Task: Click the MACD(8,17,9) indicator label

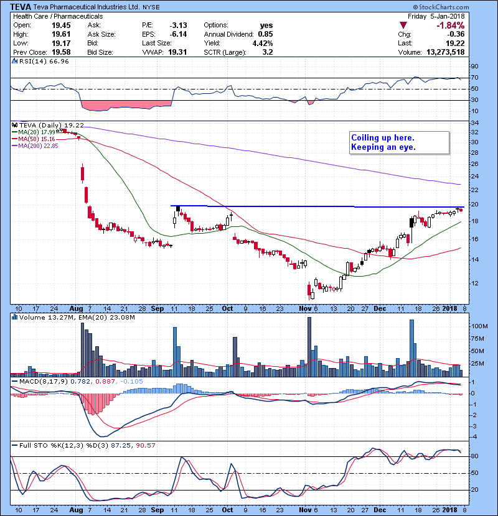Action: tap(44, 382)
